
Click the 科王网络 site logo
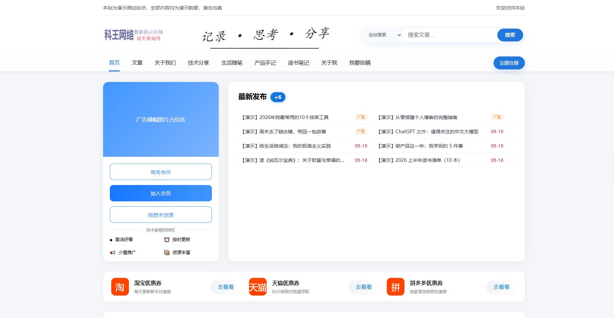point(134,35)
